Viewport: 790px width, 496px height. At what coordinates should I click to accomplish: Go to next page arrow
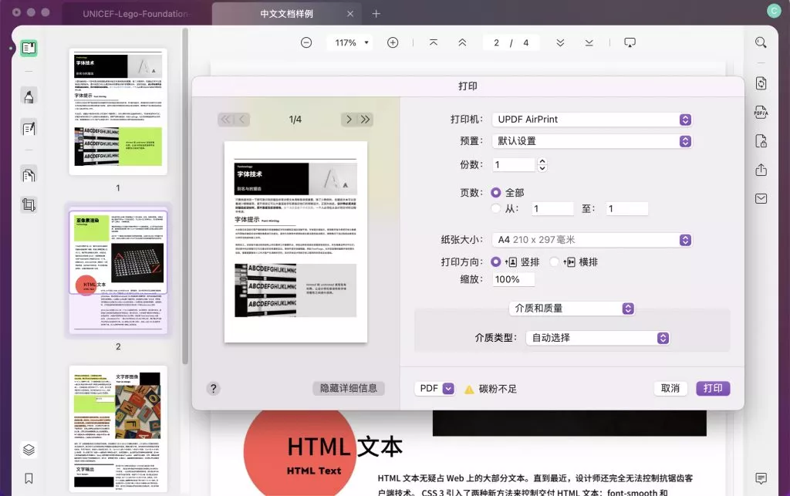click(560, 42)
